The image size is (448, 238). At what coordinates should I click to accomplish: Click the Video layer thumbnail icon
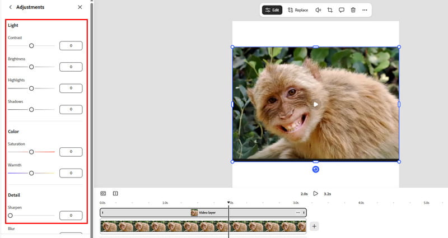point(194,213)
